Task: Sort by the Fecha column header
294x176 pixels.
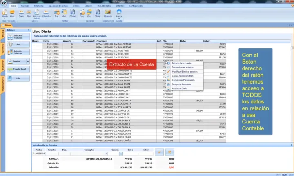Action: pos(53,41)
